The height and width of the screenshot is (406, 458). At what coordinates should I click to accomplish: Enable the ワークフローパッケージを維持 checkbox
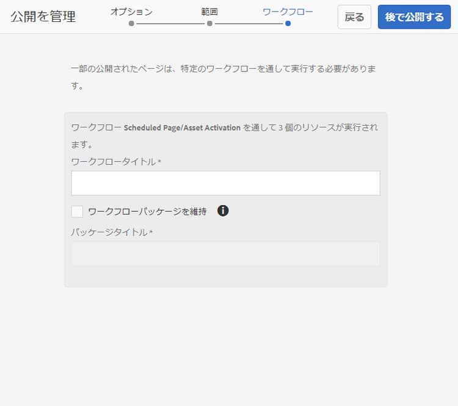(77, 211)
